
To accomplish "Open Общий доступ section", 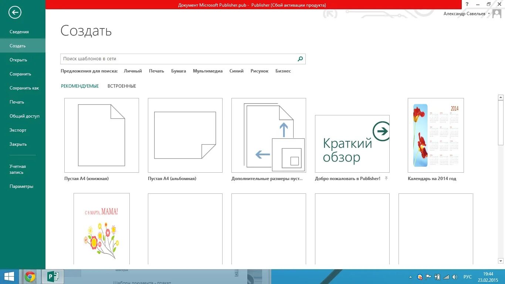I will click(x=23, y=116).
